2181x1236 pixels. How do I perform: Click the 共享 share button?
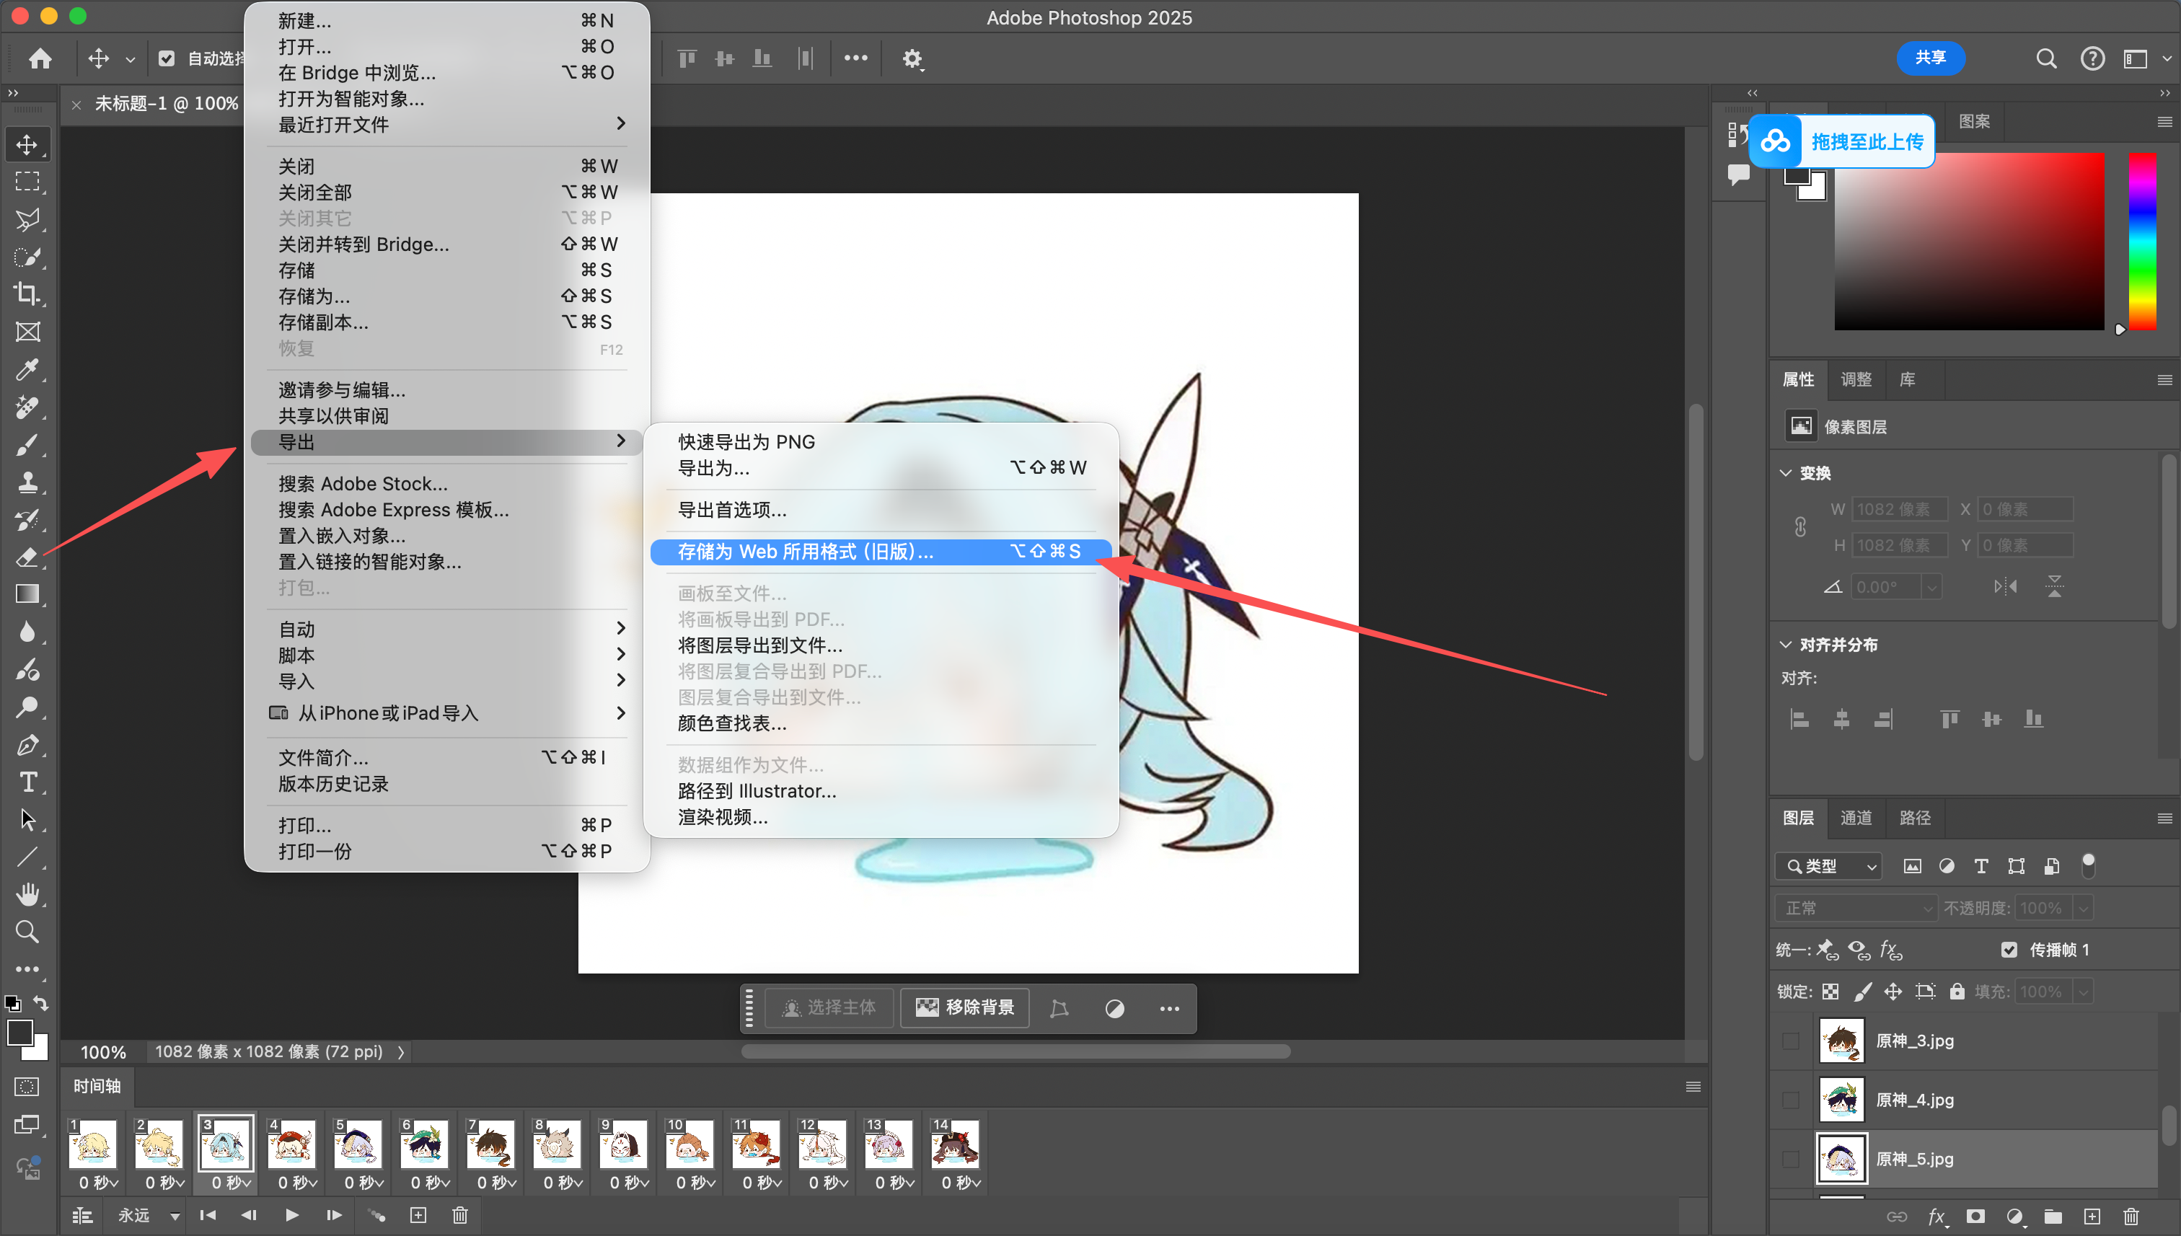pos(1931,57)
